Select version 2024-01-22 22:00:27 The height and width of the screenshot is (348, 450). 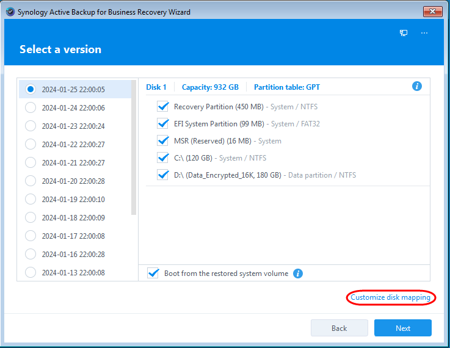pos(31,144)
